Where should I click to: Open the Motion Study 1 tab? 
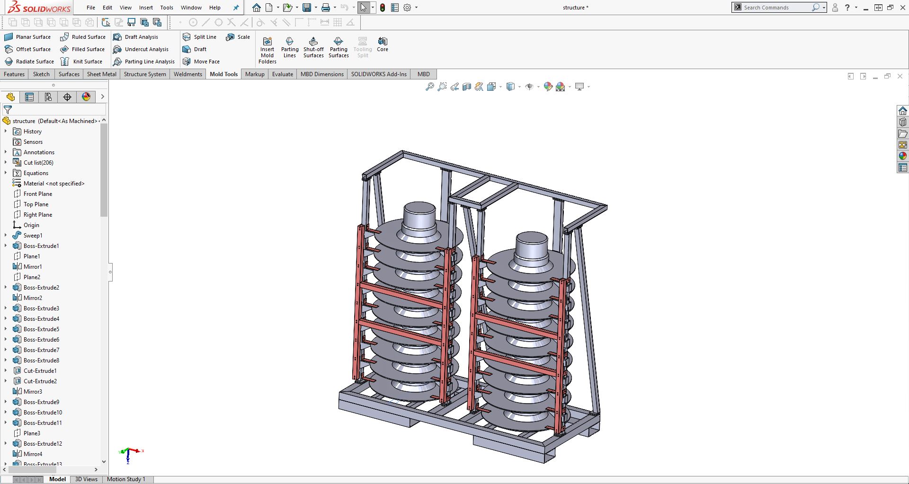(x=126, y=479)
